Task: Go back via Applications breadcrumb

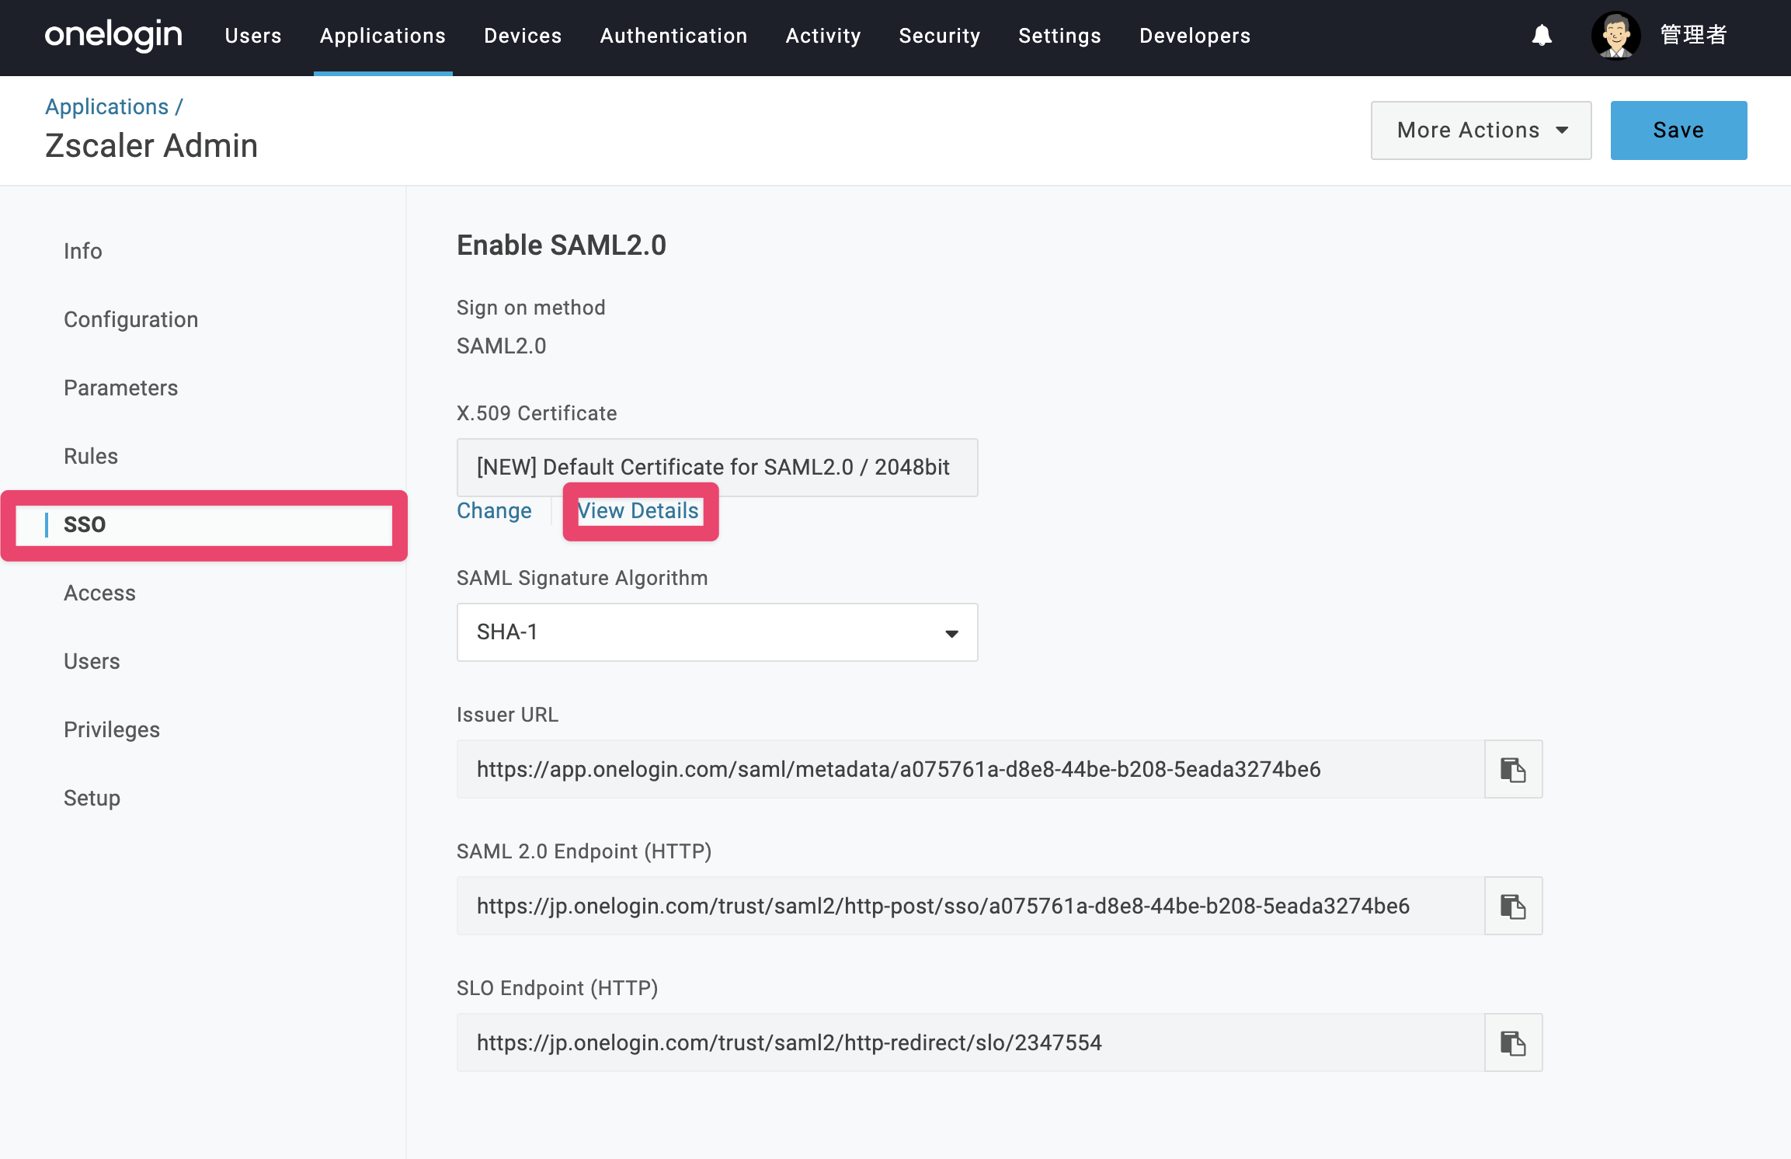Action: [x=107, y=106]
